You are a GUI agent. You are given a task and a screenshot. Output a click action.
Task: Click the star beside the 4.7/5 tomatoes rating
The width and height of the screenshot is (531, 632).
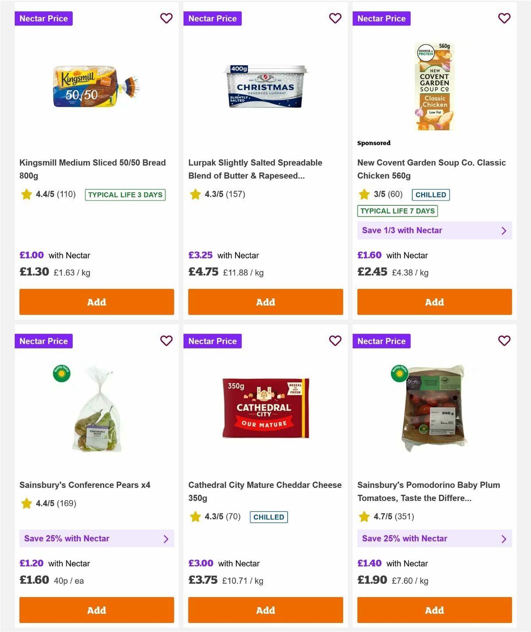click(x=364, y=516)
